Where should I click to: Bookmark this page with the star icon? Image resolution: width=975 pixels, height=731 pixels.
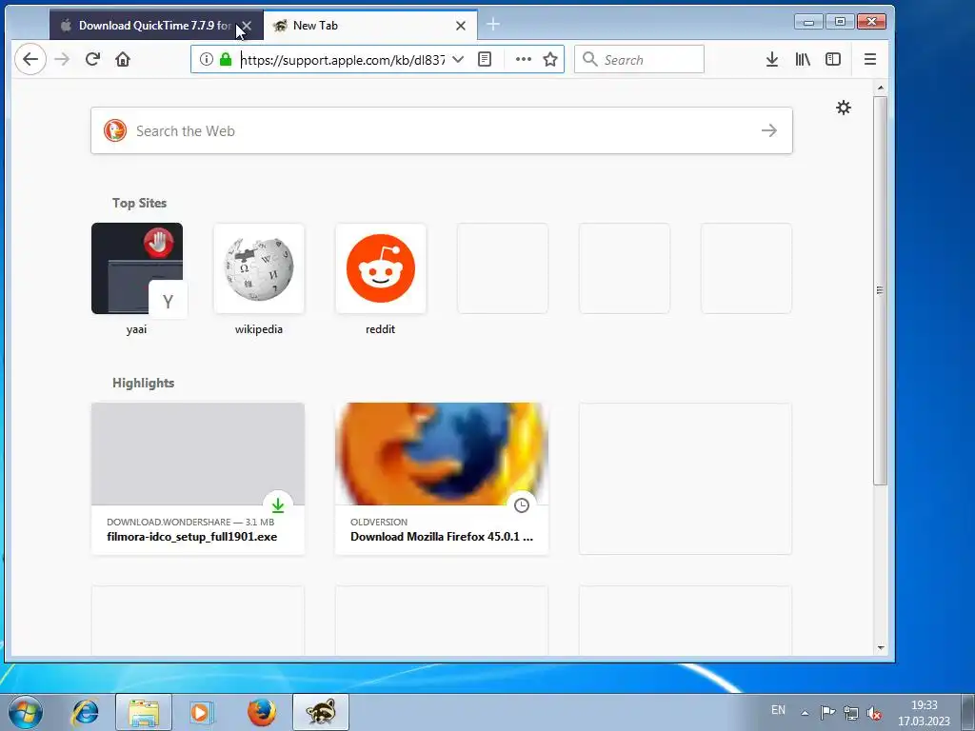pos(550,60)
